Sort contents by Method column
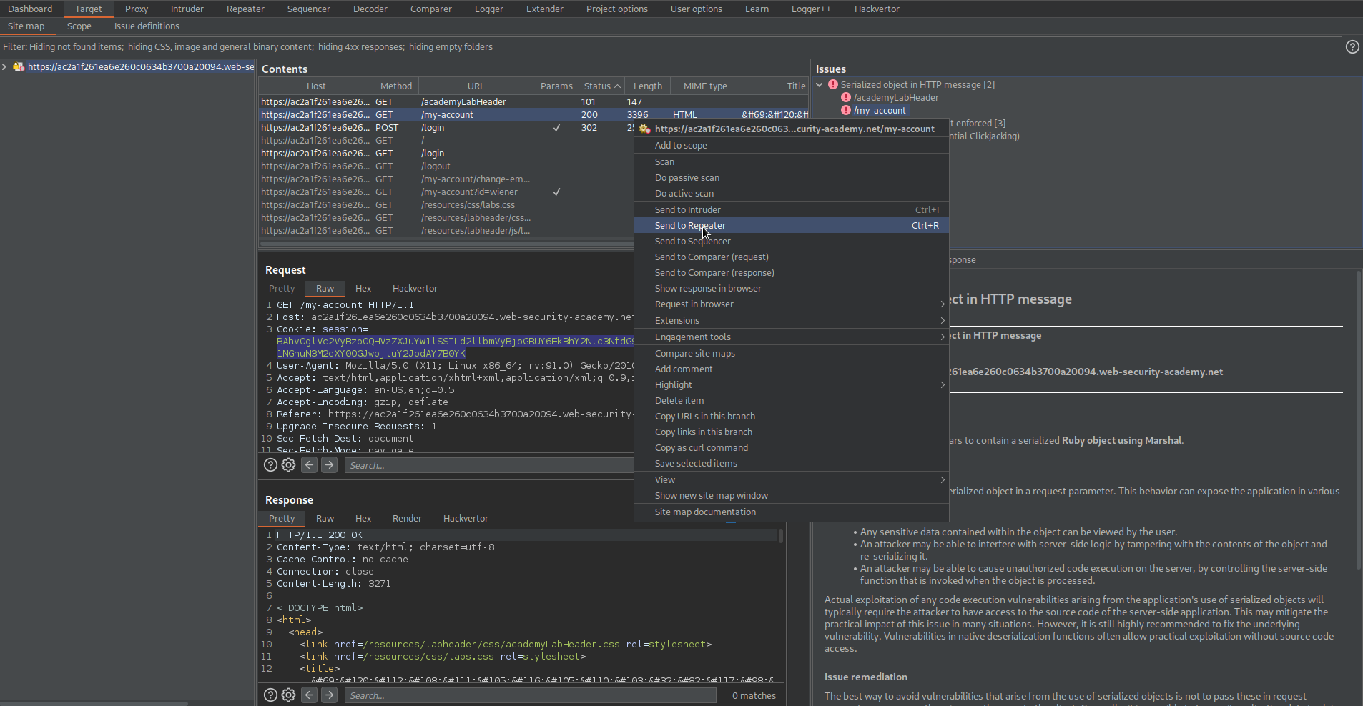 (396, 86)
